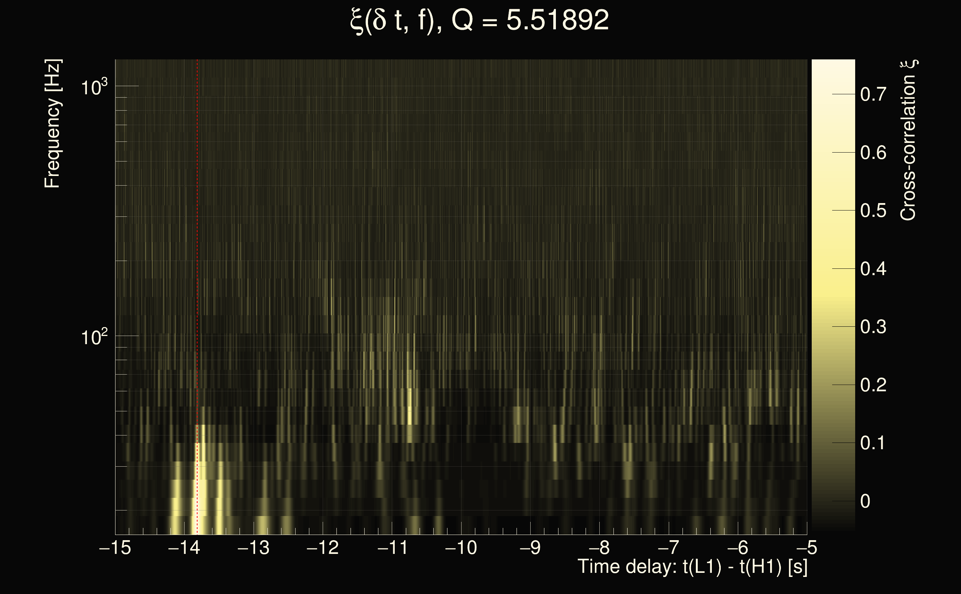
Task: Click the bright correlation peak near -10.75 s delay
Action: coord(410,417)
